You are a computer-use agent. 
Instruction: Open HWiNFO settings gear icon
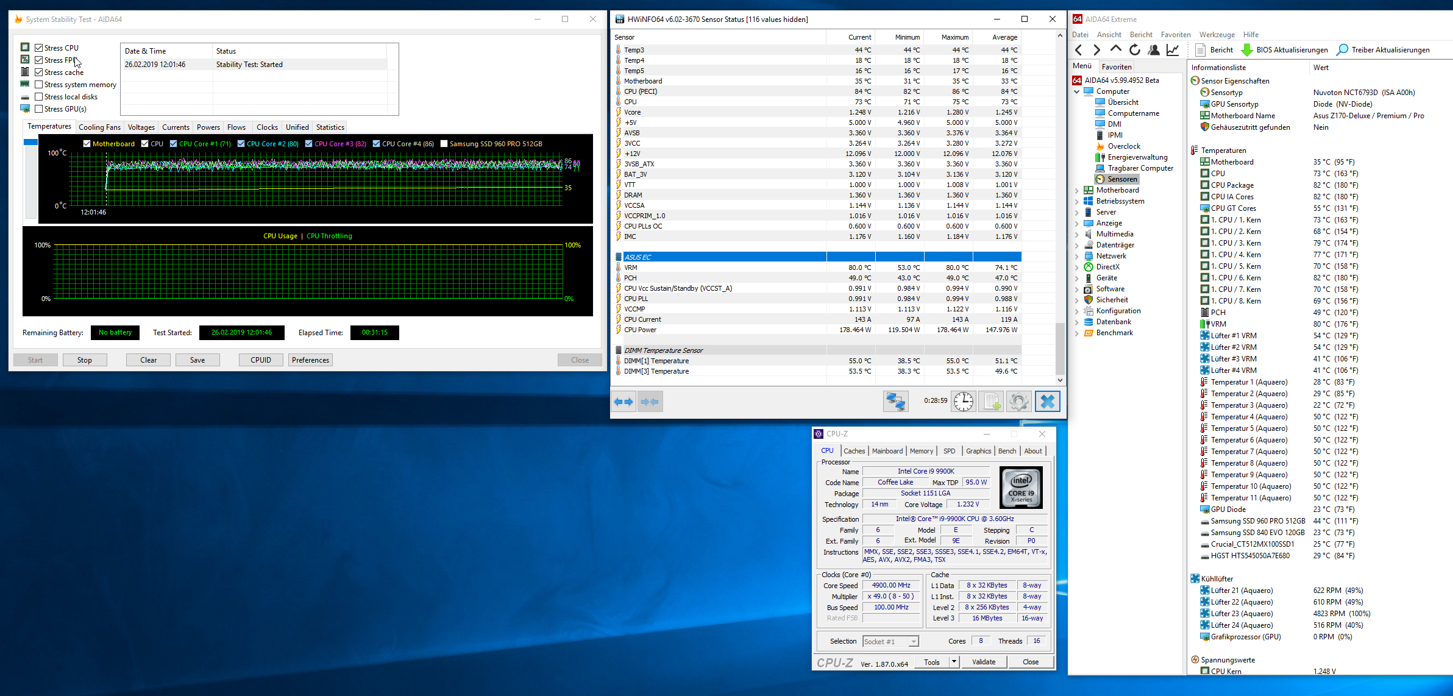(1018, 402)
